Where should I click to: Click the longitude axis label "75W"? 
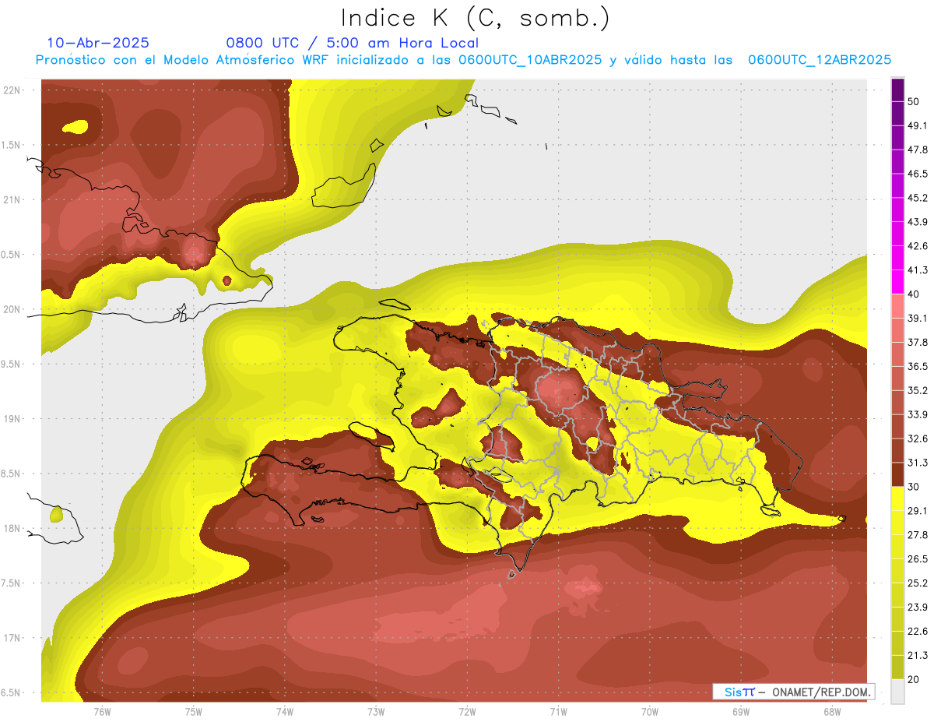193,713
